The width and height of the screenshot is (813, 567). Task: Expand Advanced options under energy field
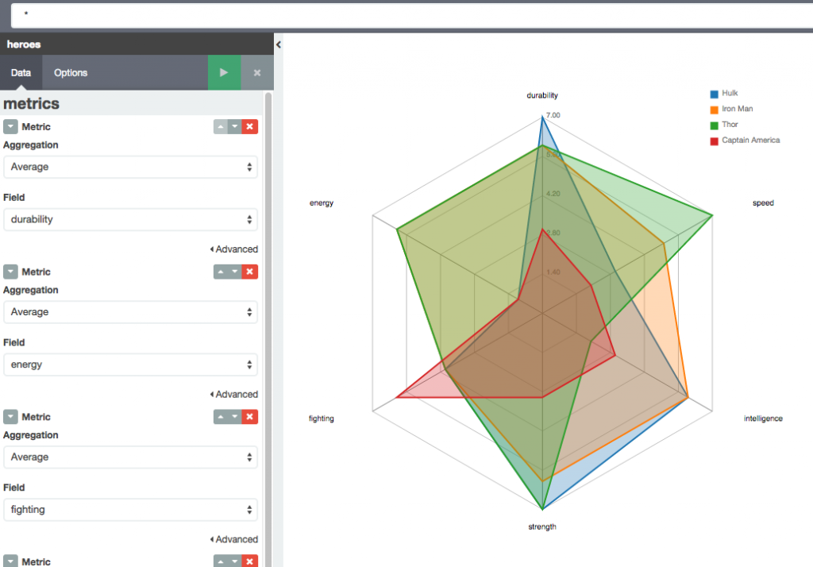(234, 394)
